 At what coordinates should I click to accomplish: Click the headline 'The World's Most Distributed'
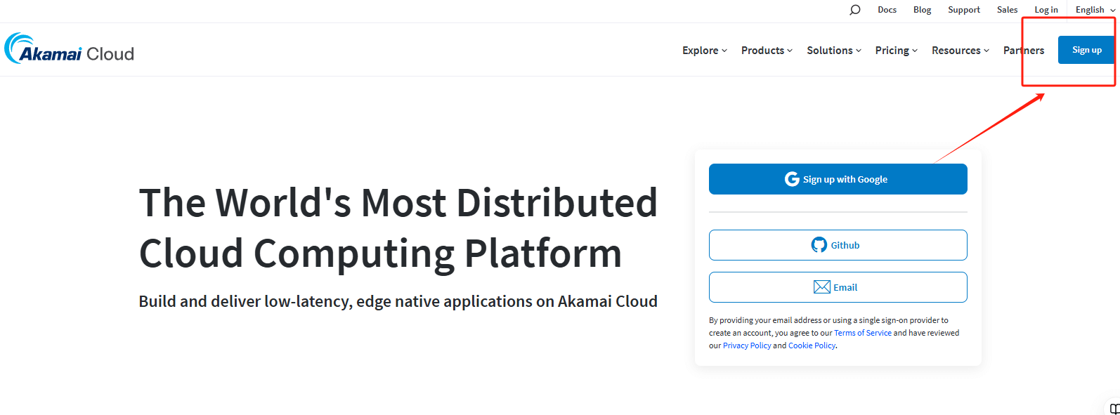pyautogui.click(x=398, y=203)
